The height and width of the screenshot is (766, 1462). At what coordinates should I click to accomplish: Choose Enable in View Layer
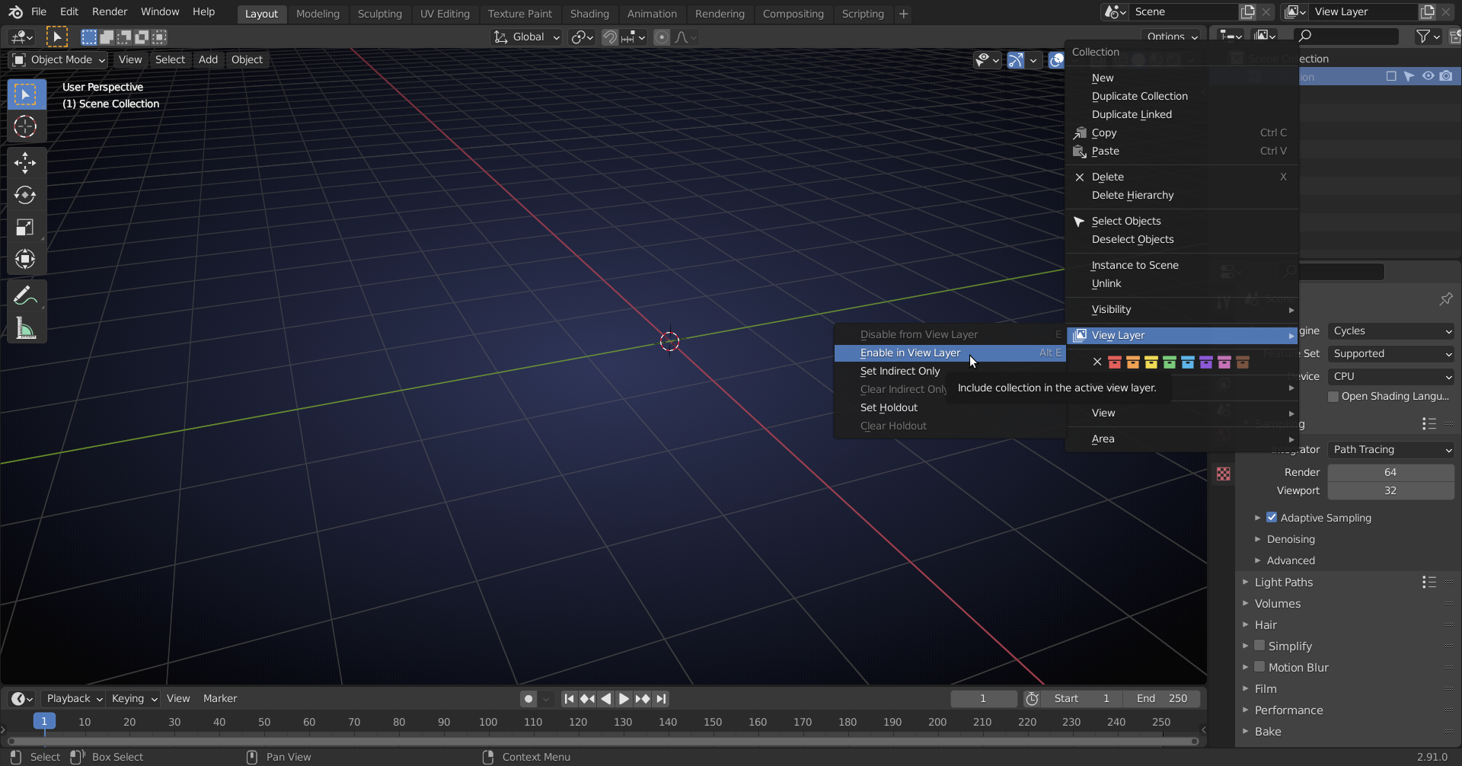(950, 353)
